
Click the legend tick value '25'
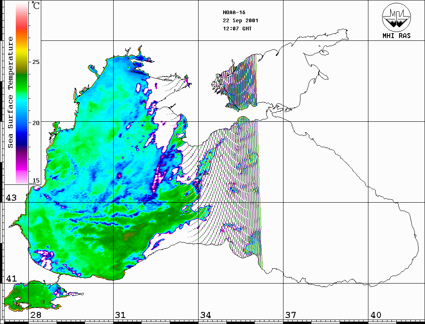[36, 62]
